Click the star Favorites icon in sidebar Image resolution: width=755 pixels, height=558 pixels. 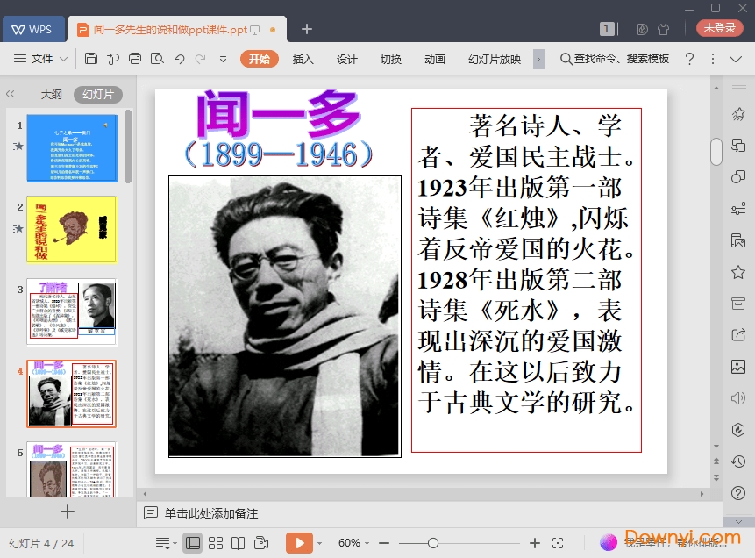(738, 272)
